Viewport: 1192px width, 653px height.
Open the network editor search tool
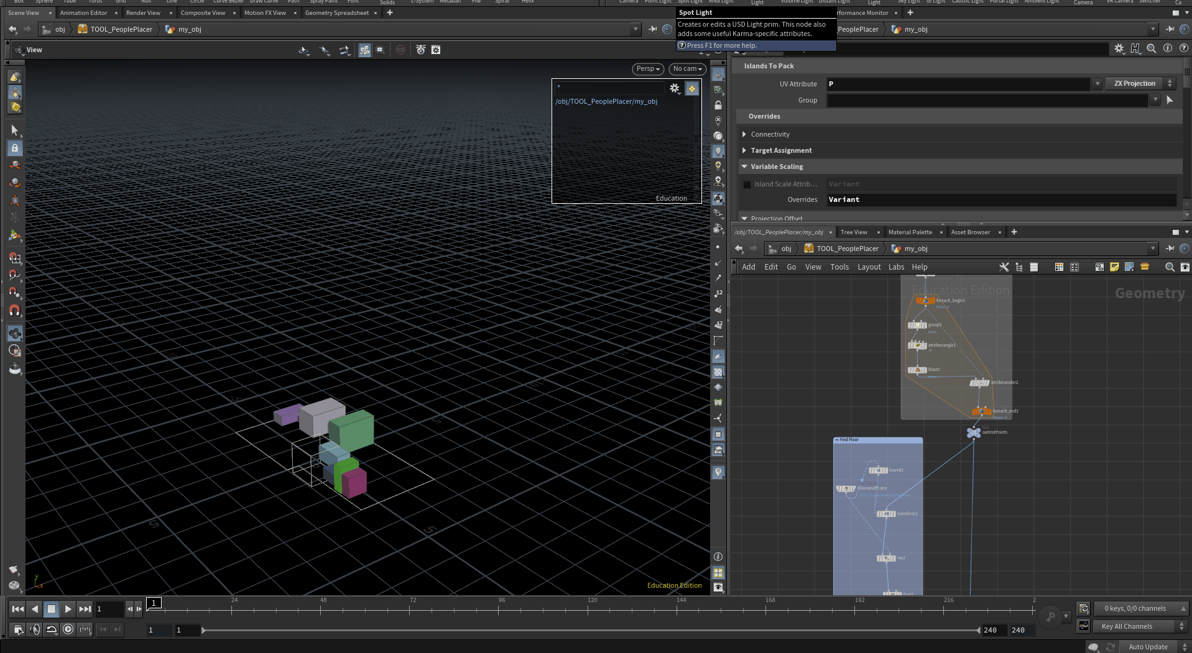1170,267
